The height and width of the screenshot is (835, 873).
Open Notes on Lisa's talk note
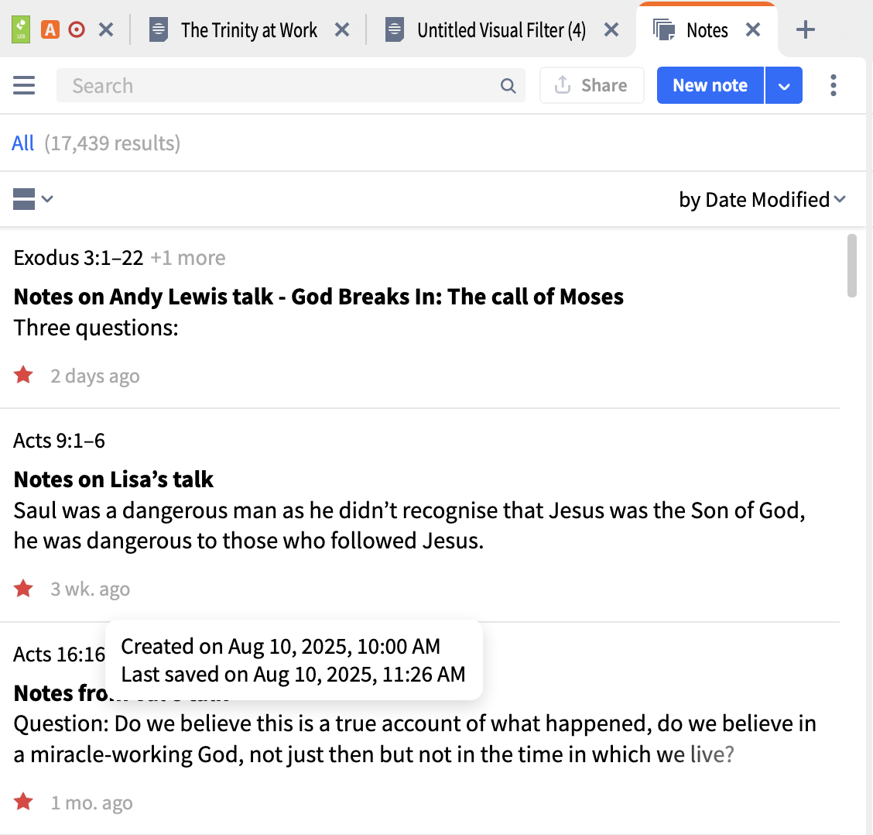[x=114, y=479]
